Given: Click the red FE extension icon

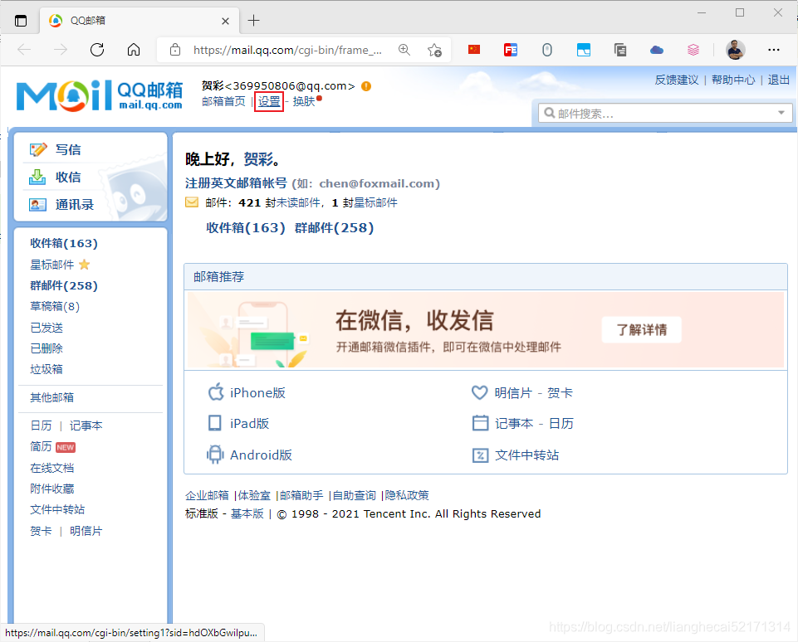Looking at the screenshot, I should point(511,50).
